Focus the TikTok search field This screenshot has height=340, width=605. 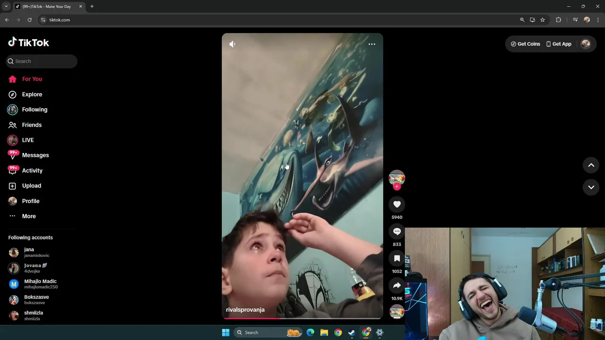(42, 61)
